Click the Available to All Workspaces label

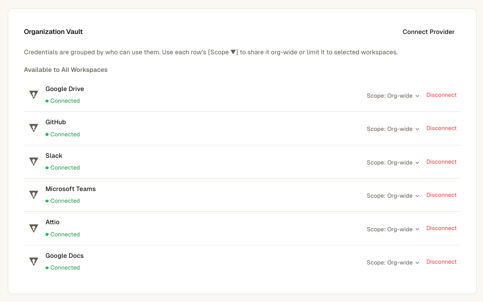tap(66, 70)
